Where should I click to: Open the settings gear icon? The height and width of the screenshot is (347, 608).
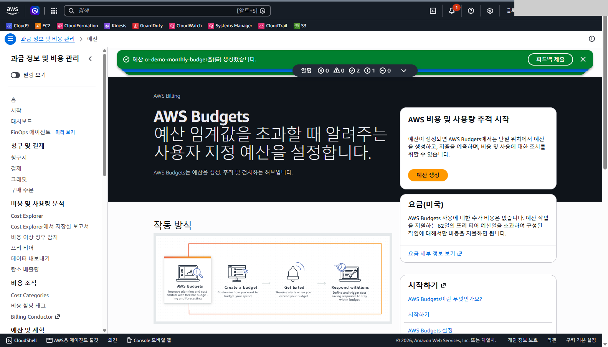[x=490, y=11]
